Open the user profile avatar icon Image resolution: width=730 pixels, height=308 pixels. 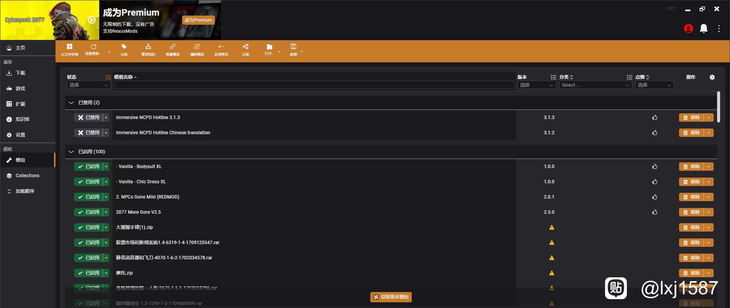tap(688, 29)
